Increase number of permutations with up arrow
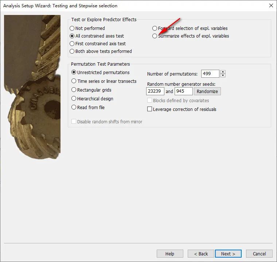This screenshot has height=262, width=277. click(x=223, y=72)
